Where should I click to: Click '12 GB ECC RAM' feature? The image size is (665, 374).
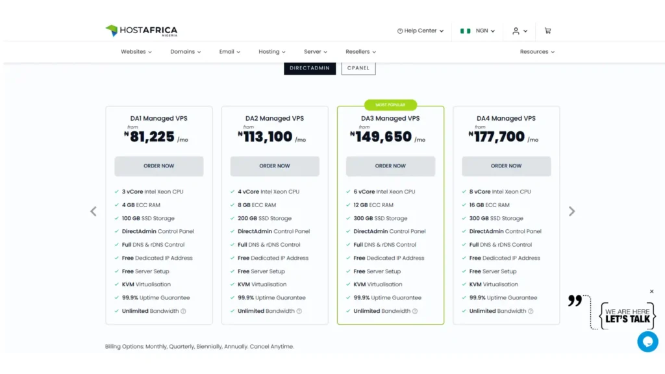coord(373,205)
